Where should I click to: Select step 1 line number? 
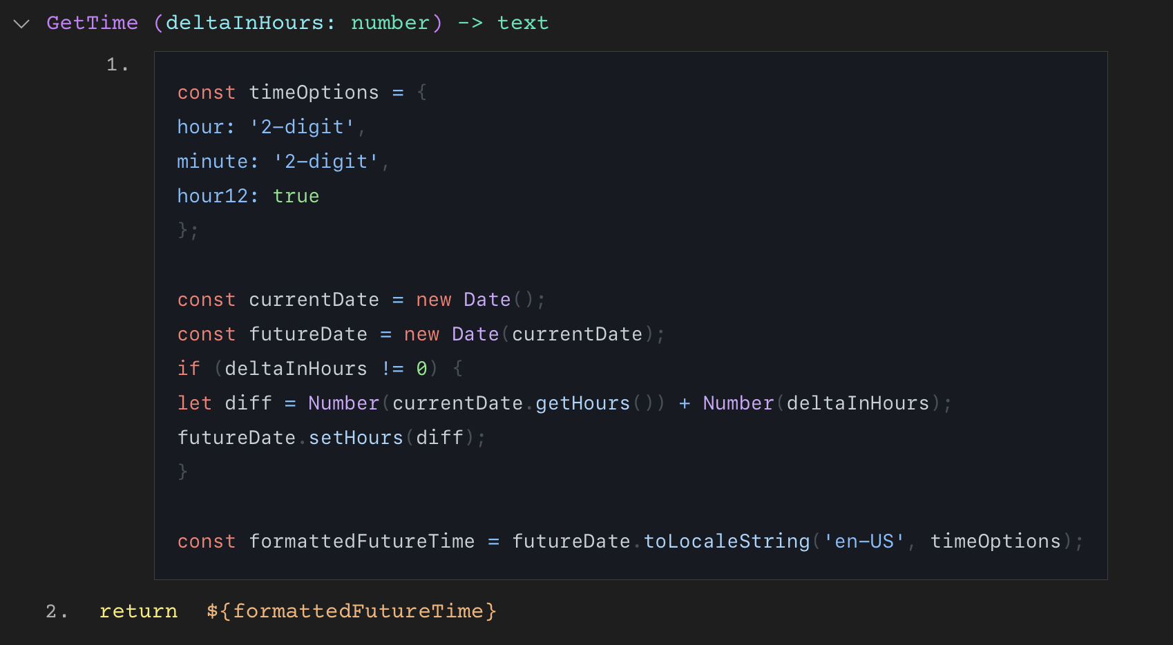coord(116,64)
